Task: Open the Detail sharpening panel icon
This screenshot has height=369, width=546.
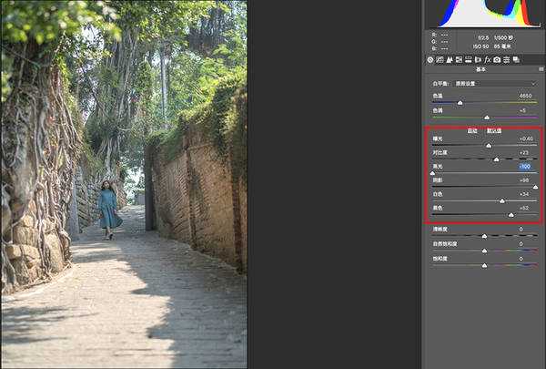Action: pos(449,60)
